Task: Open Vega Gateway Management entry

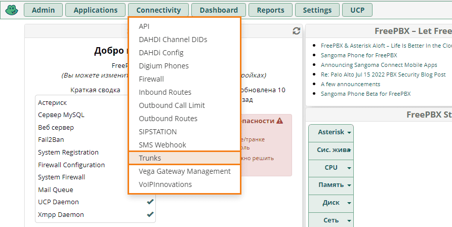Action: coord(184,171)
